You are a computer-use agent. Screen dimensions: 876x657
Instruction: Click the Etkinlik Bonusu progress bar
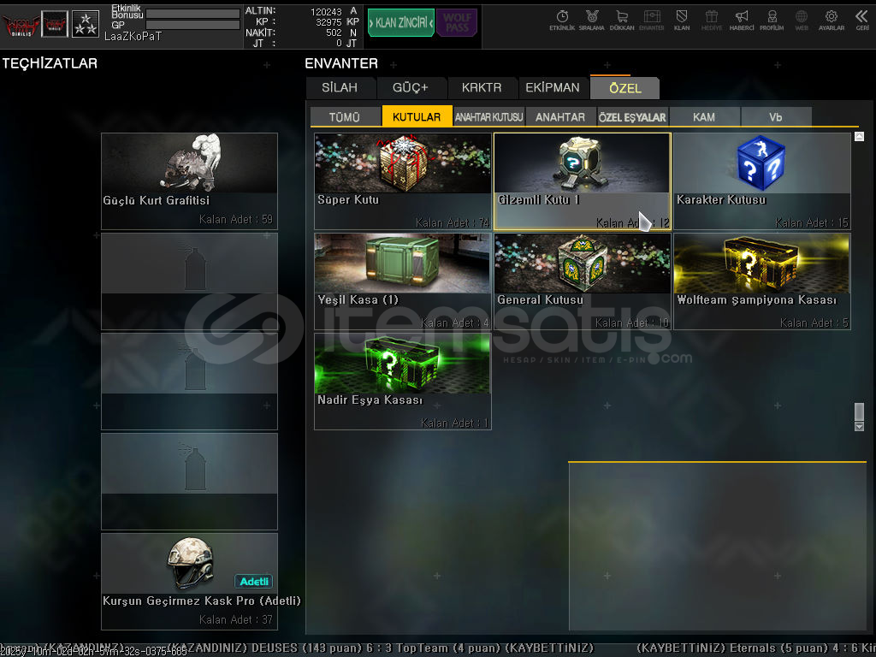[192, 14]
